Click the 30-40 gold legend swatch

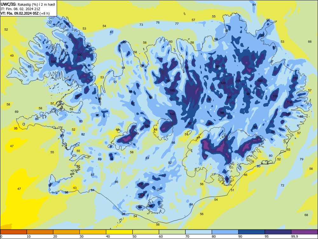(93, 232)
